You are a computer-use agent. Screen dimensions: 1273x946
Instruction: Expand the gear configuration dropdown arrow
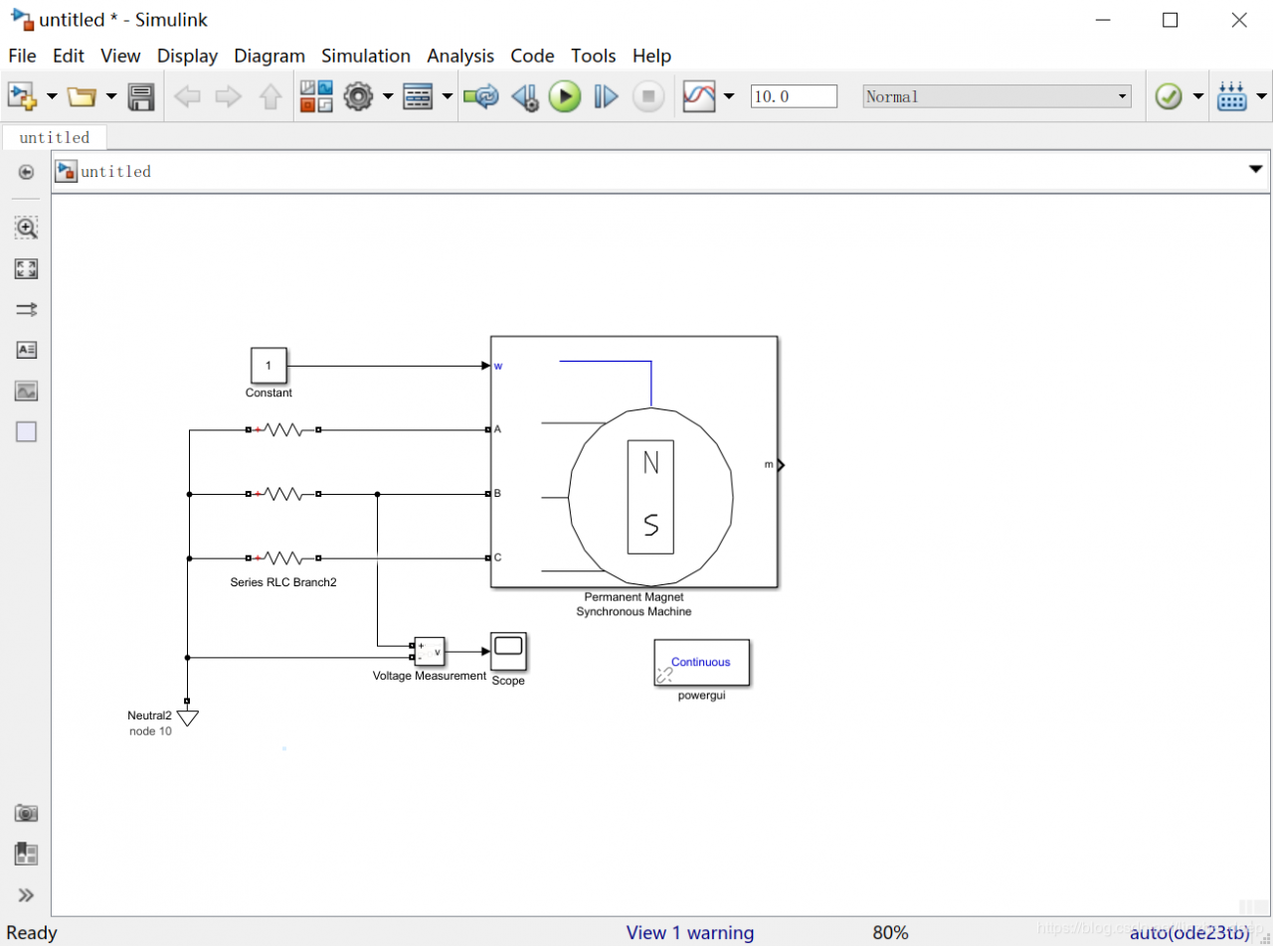pos(387,96)
